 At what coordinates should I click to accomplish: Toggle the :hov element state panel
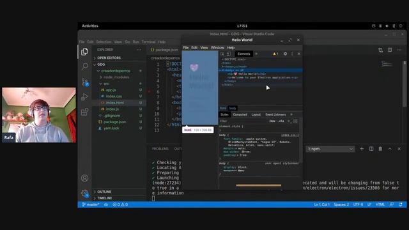coord(272,121)
